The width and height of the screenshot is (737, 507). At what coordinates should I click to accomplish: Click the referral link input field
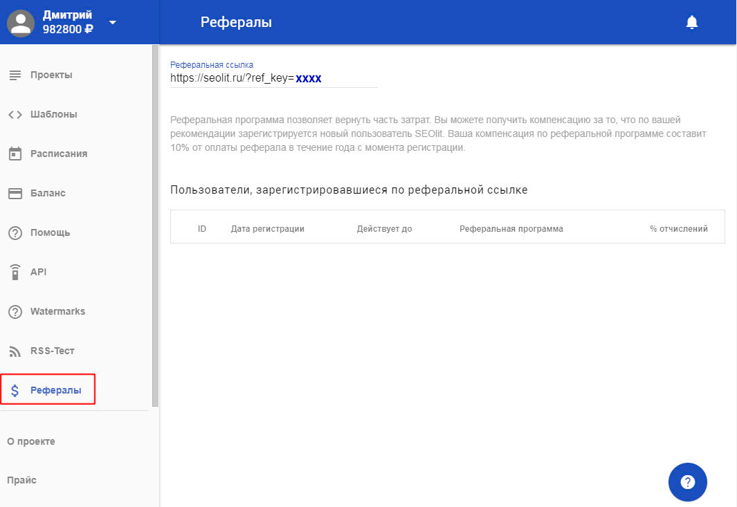[273, 78]
